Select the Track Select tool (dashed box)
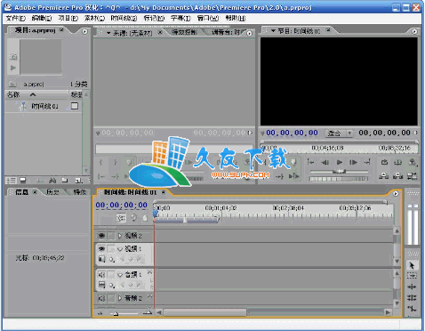Image resolution: width=425 pixels, height=331 pixels. click(412, 276)
